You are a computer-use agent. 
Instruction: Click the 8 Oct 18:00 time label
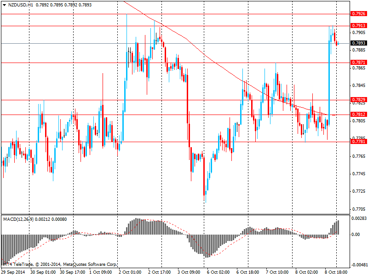(336, 272)
